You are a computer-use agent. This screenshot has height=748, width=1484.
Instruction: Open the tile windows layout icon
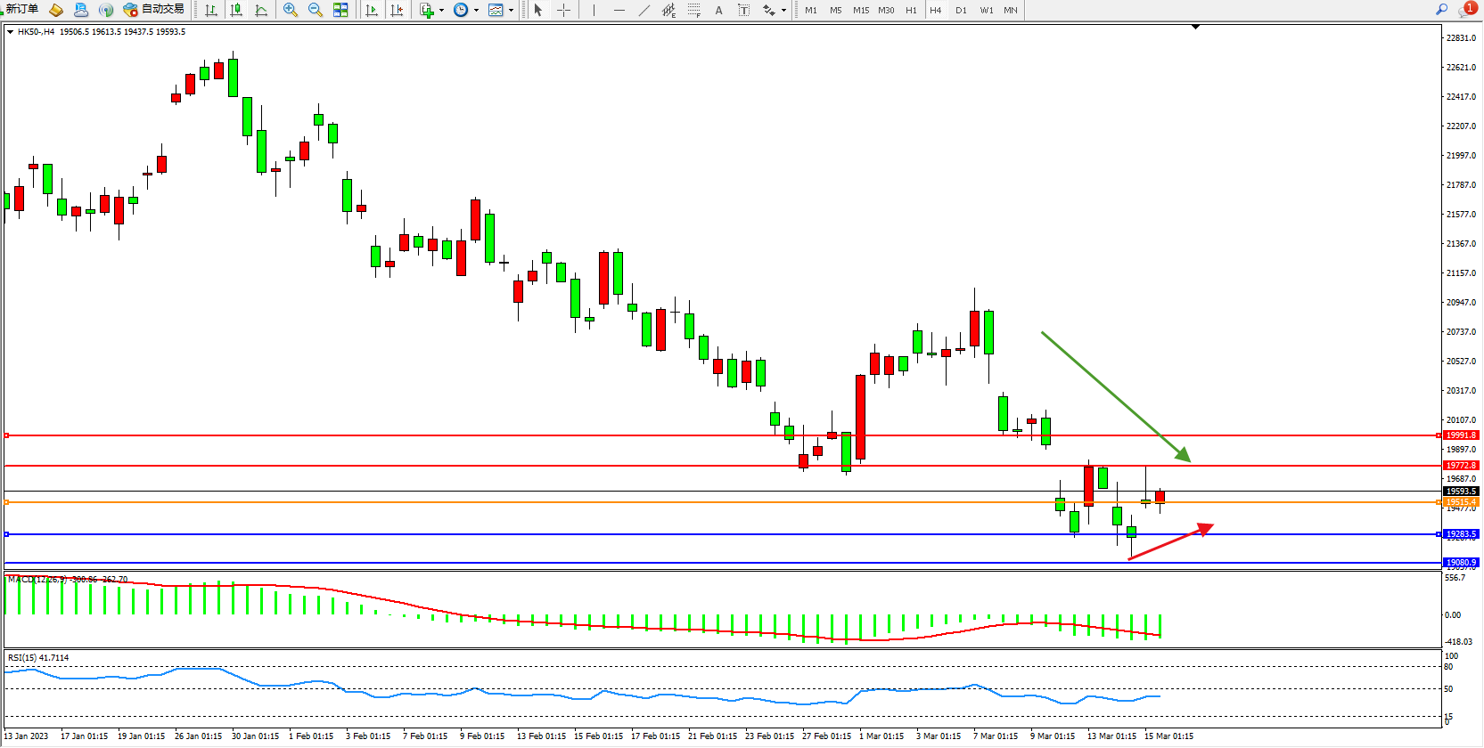340,10
